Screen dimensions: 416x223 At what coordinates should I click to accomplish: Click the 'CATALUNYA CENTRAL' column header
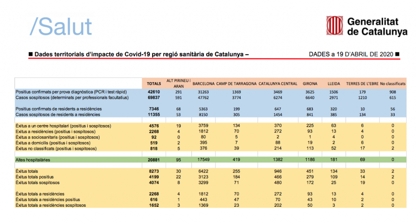click(x=278, y=84)
